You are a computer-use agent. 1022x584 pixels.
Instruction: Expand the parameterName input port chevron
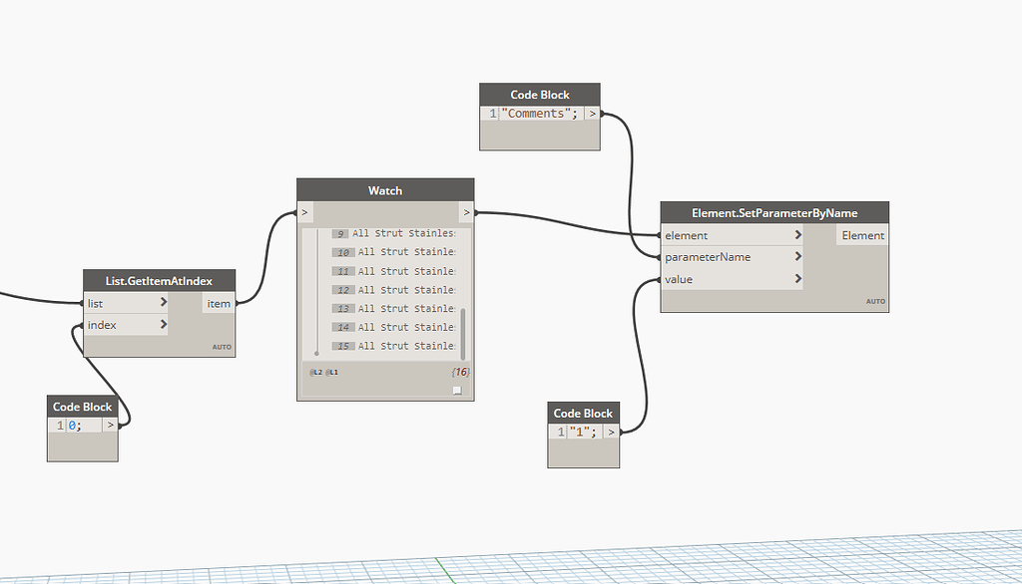click(797, 256)
